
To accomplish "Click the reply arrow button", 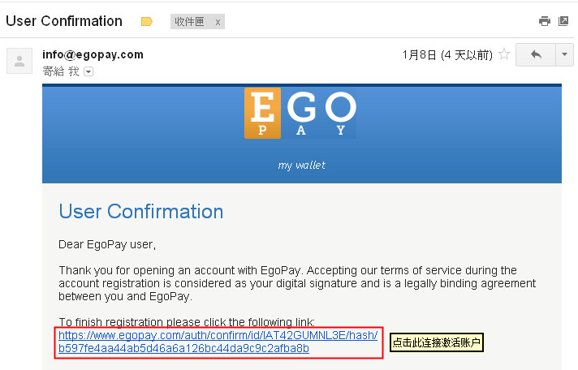I will (536, 55).
